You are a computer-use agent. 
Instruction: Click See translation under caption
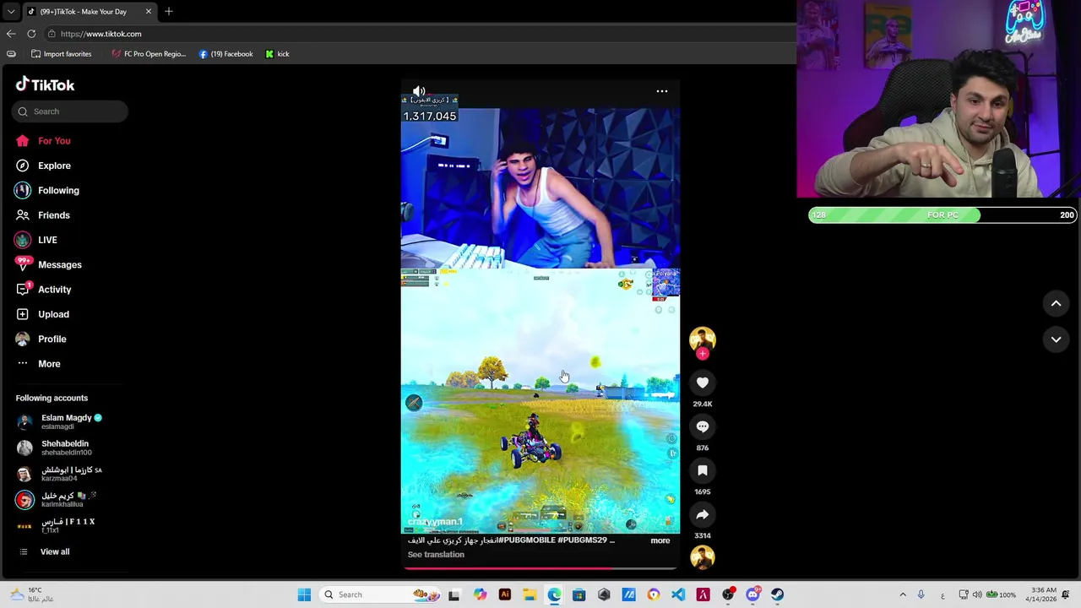(436, 555)
